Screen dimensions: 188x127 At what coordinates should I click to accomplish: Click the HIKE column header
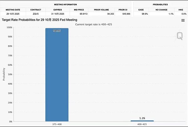point(180,10)
